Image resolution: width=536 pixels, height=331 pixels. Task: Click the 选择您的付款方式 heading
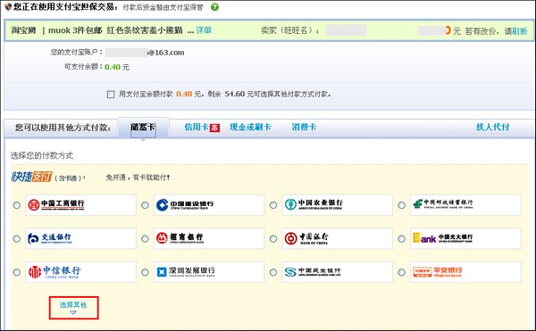[x=42, y=156]
